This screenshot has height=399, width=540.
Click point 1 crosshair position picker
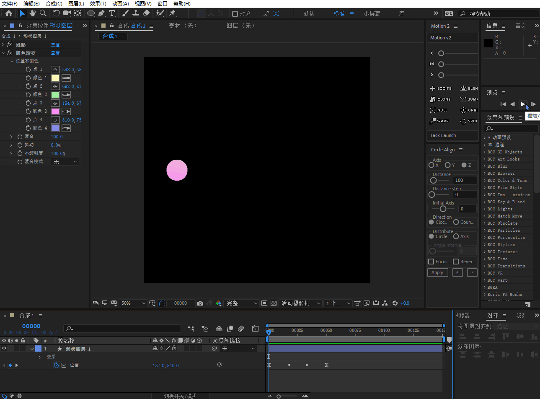coord(55,70)
